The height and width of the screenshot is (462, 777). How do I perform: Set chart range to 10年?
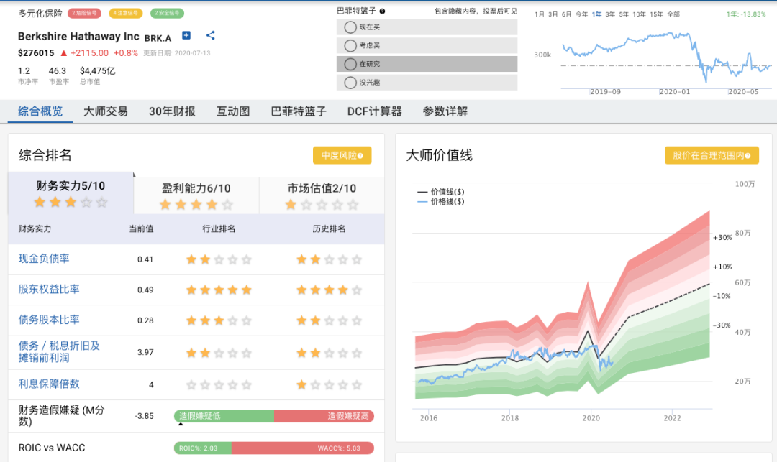(x=640, y=14)
